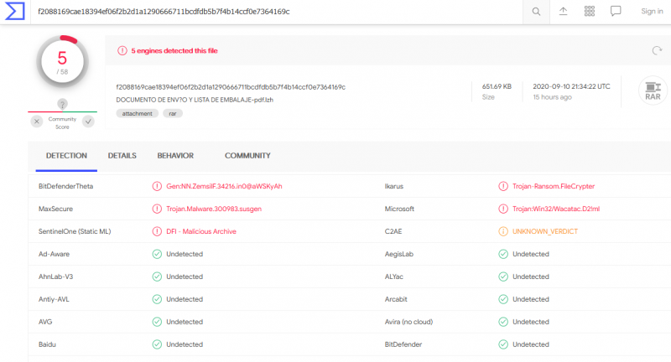Click the Trojan-Ransom.FileCrypter Ikarus result
The image size is (671, 362).
[x=553, y=186]
